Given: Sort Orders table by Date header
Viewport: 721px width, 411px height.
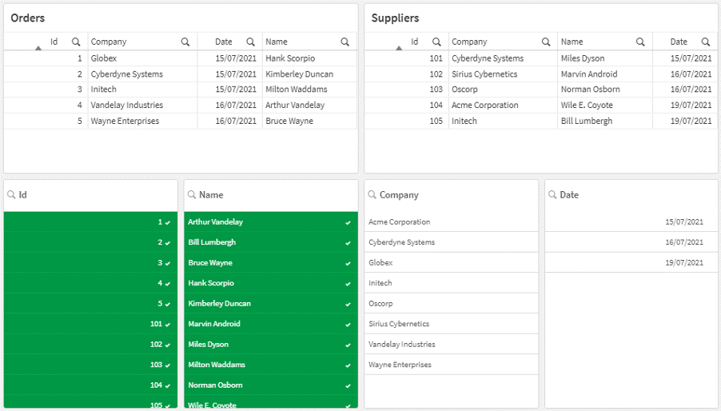Looking at the screenshot, I should (224, 42).
